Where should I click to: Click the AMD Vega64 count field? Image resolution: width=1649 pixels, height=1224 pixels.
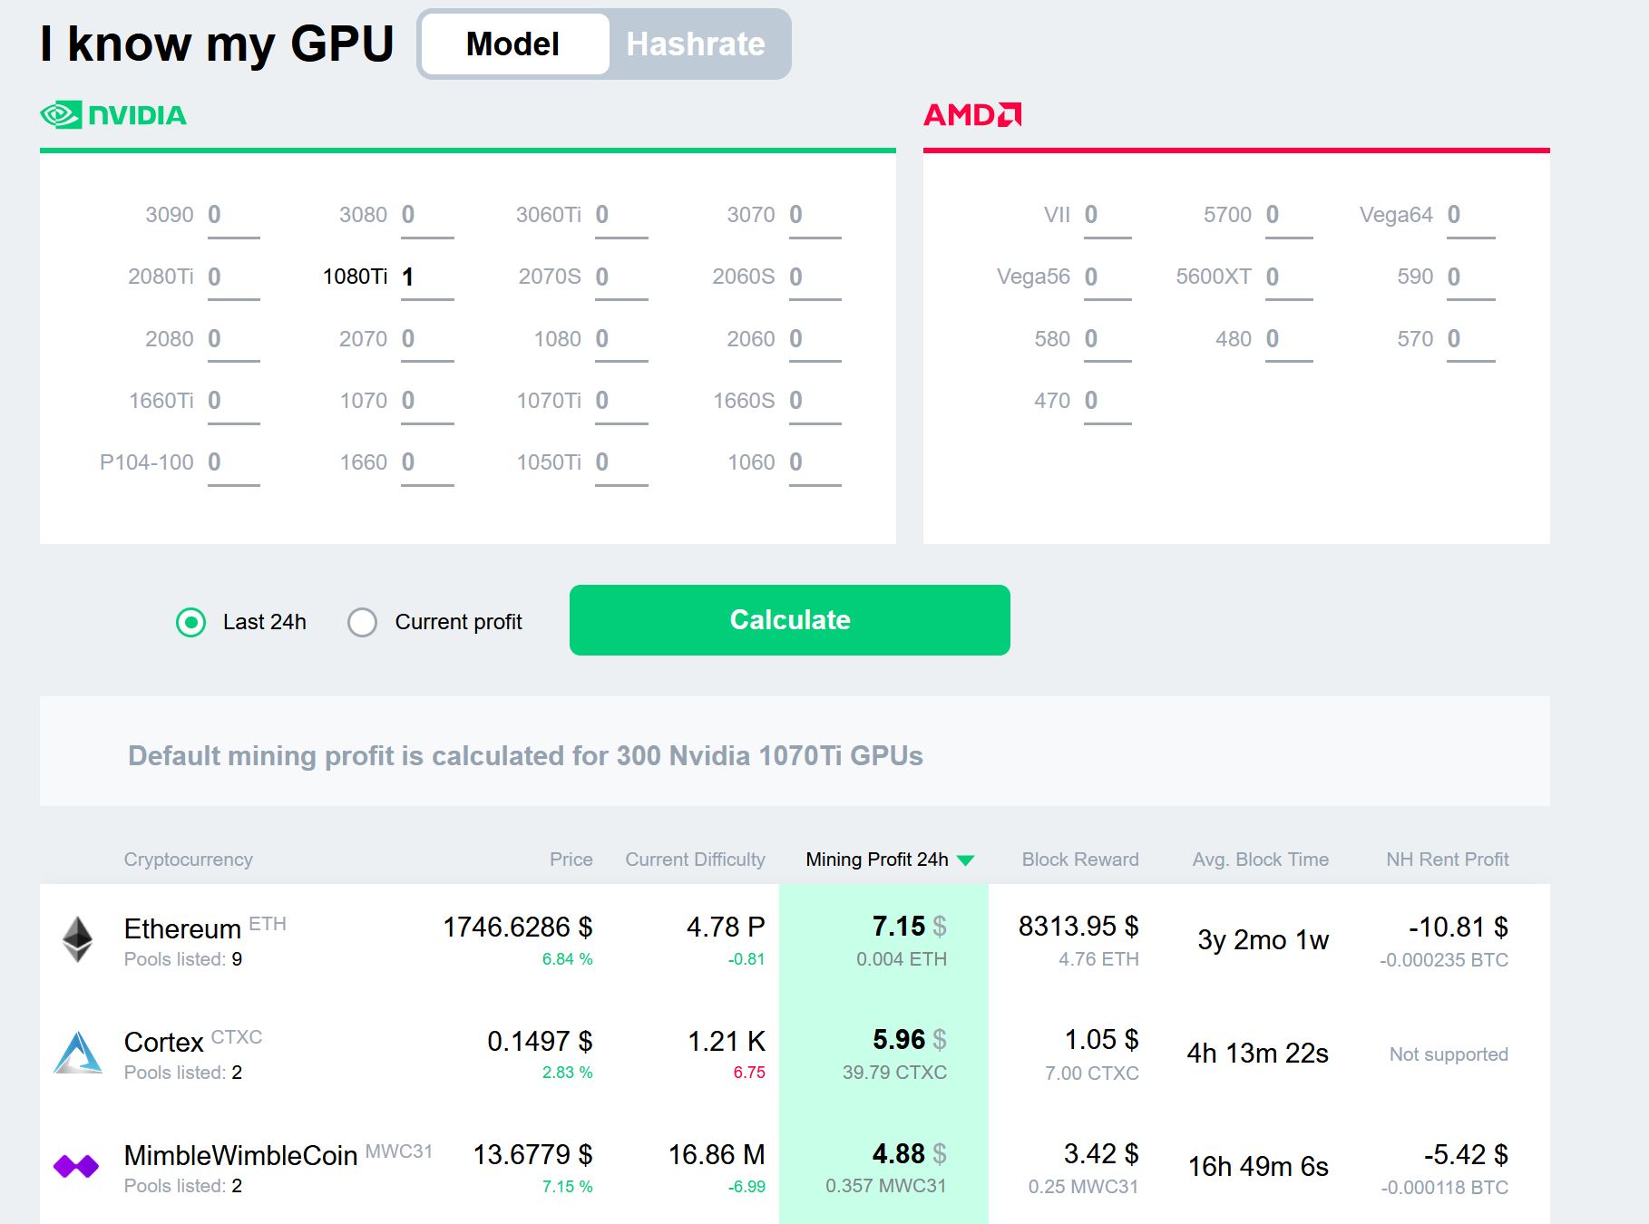tap(1469, 216)
